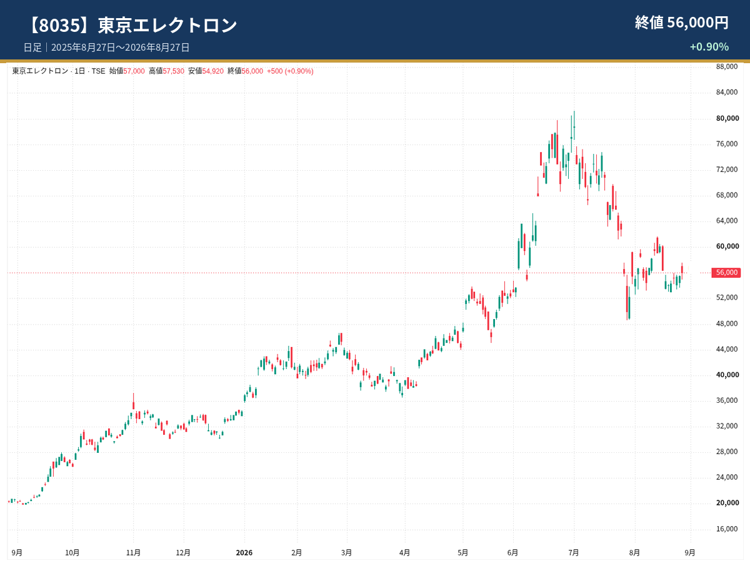Click the +0.90% change in the header
Viewport: 750px width, 563px height.
[709, 47]
